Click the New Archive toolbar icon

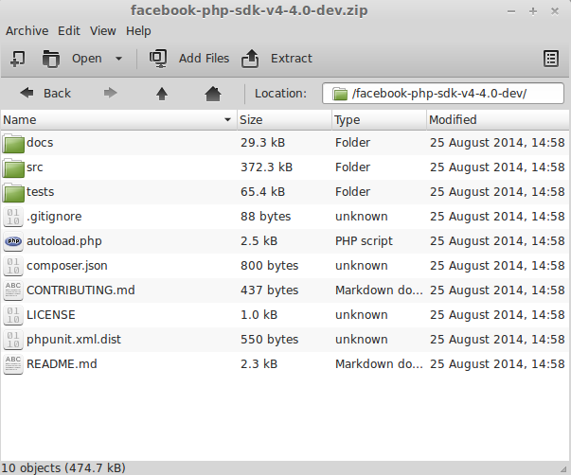click(x=17, y=59)
